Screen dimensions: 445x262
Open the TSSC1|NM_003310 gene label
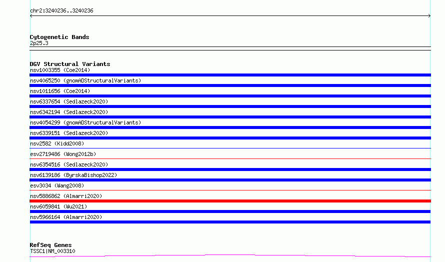[52, 251]
